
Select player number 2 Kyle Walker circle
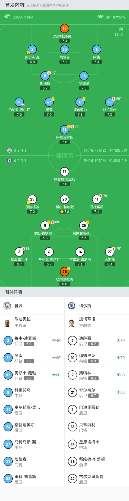pyautogui.click(x=32, y=49)
